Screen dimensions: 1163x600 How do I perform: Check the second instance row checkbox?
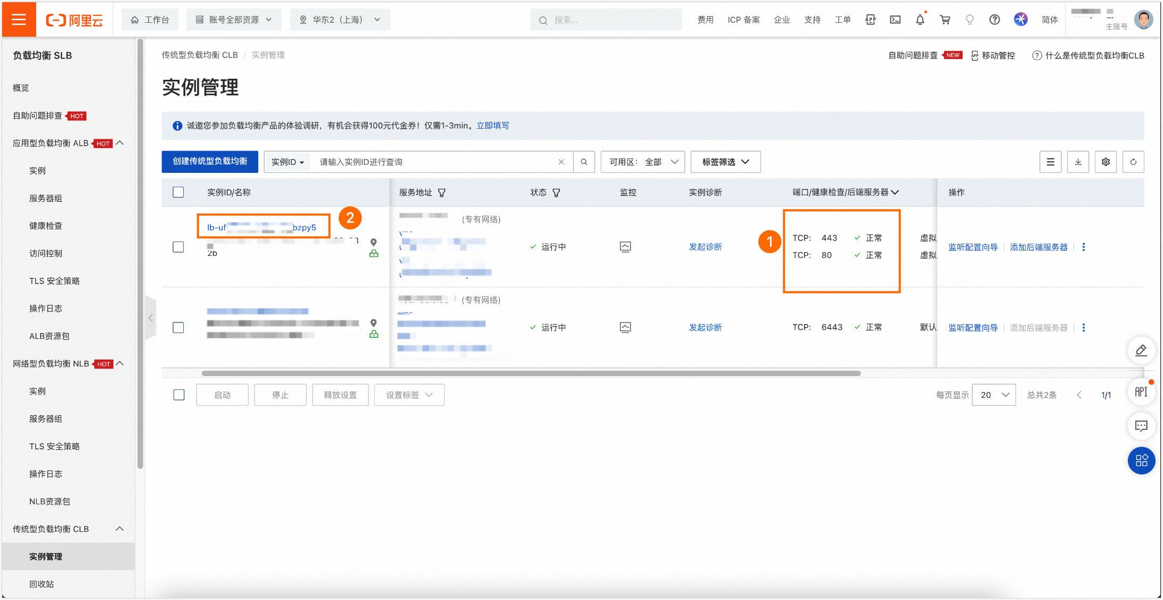point(178,328)
